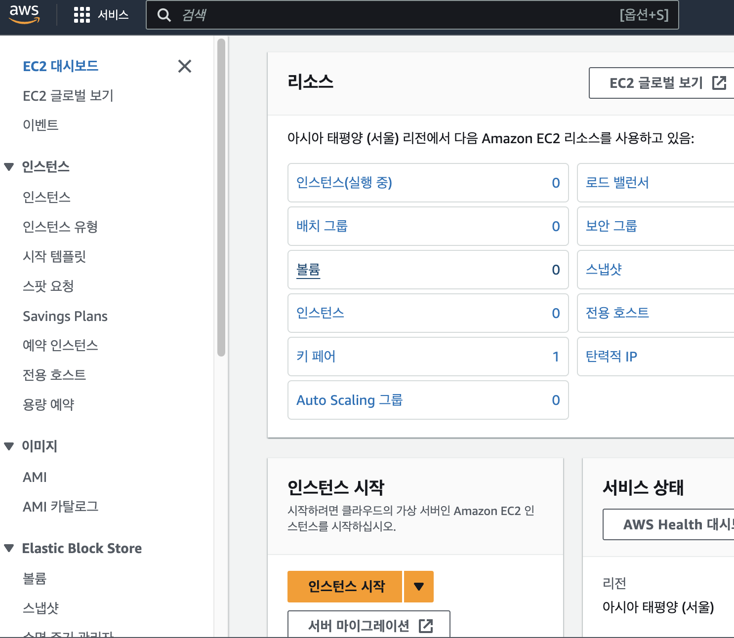The height and width of the screenshot is (638, 734).
Task: Open 키 페어 resource link
Action: 316,357
